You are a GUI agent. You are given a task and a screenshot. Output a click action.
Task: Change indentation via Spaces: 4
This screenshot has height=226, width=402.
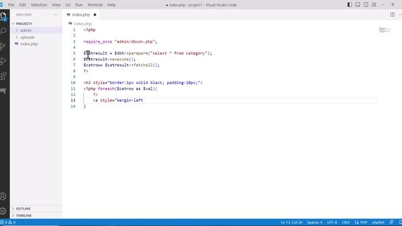coord(315,222)
